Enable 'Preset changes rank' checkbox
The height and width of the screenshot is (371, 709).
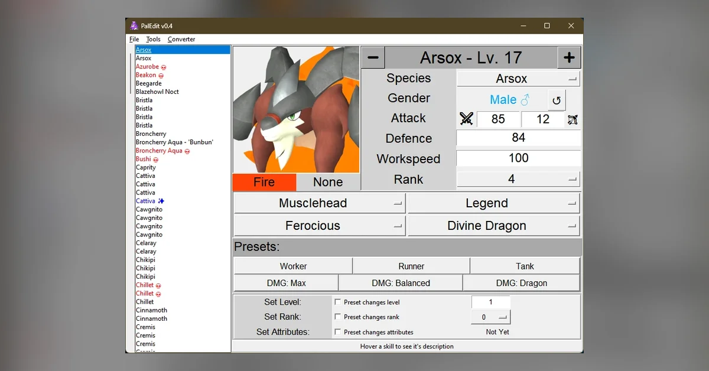pos(338,317)
